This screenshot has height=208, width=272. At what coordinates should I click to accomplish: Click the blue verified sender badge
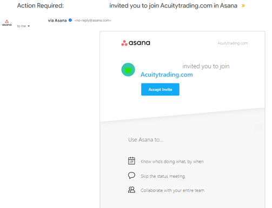point(70,20)
